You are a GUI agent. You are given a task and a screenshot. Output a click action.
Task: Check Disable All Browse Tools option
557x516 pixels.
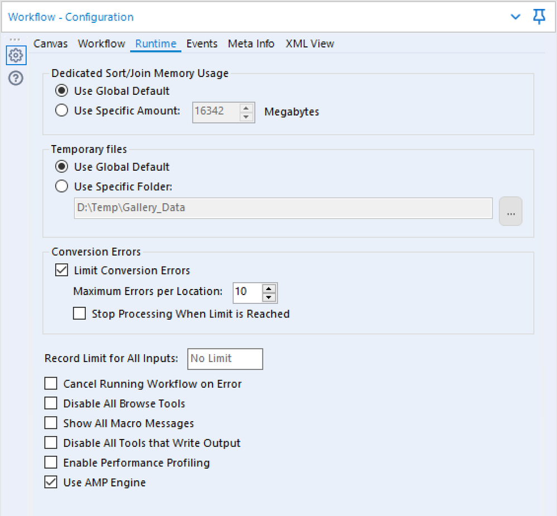tap(51, 403)
